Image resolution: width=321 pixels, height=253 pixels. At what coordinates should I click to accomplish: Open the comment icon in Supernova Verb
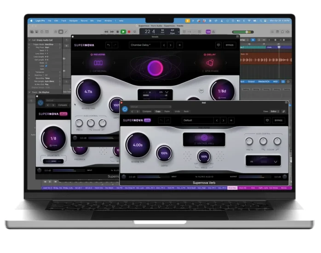[267, 121]
